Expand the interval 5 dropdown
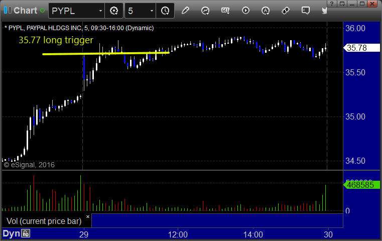The image size is (382, 241). tap(152, 11)
